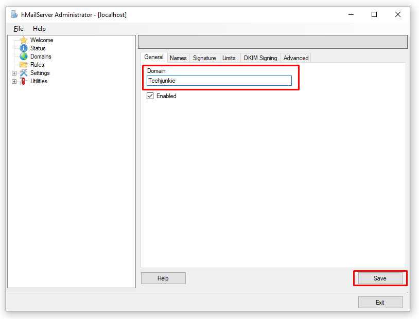Switch to the Names tab

[x=178, y=58]
